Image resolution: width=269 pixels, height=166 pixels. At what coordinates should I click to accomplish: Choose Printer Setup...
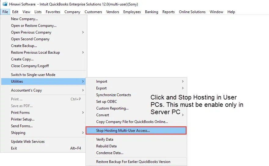click(x=44, y=119)
